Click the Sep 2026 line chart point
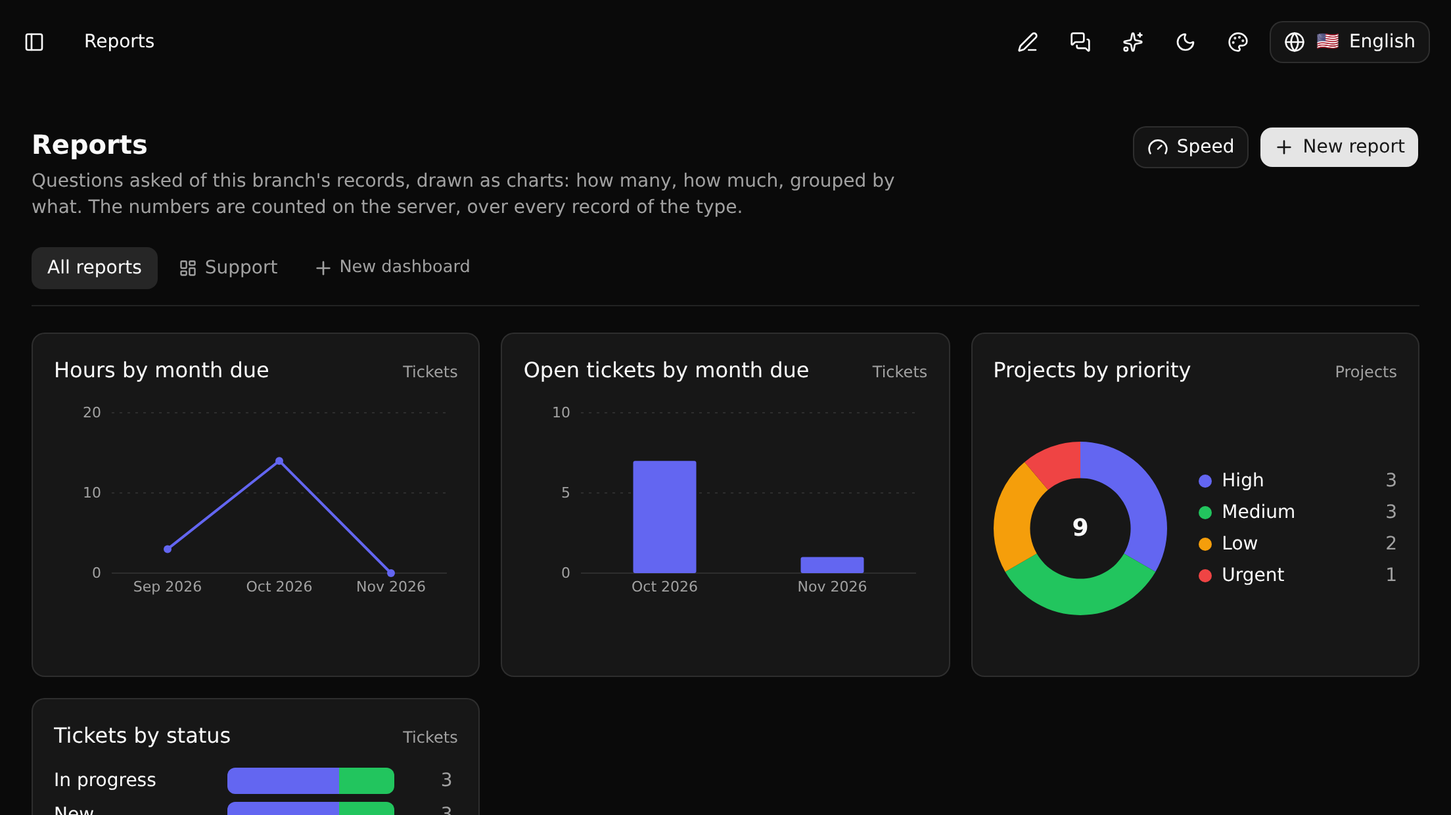The height and width of the screenshot is (815, 1451). 168,549
